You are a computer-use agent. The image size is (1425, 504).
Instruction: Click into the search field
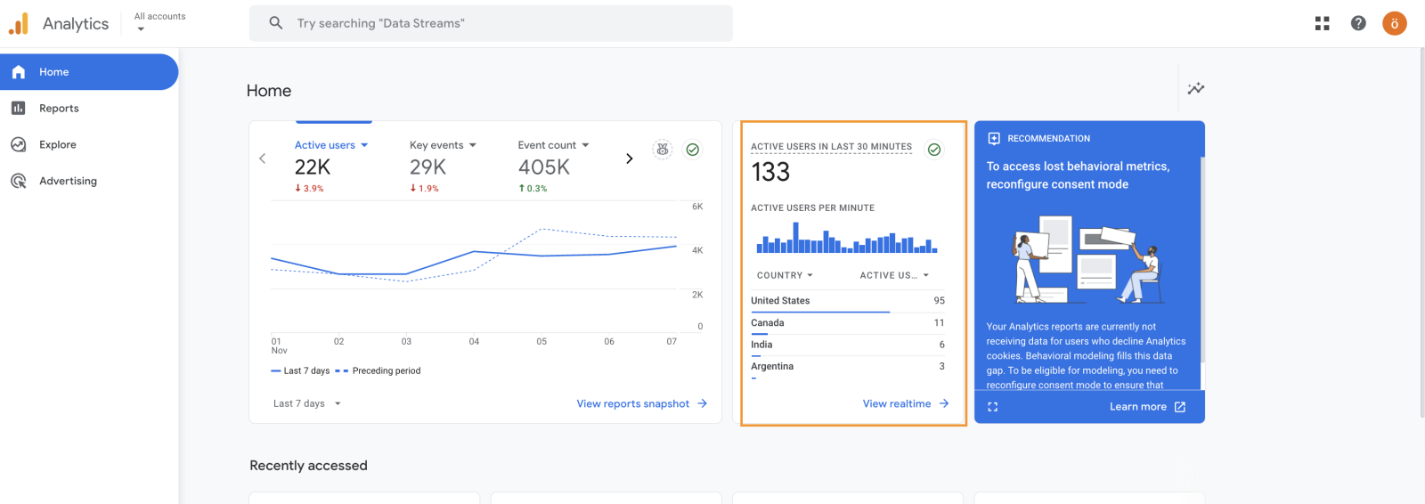click(x=491, y=23)
